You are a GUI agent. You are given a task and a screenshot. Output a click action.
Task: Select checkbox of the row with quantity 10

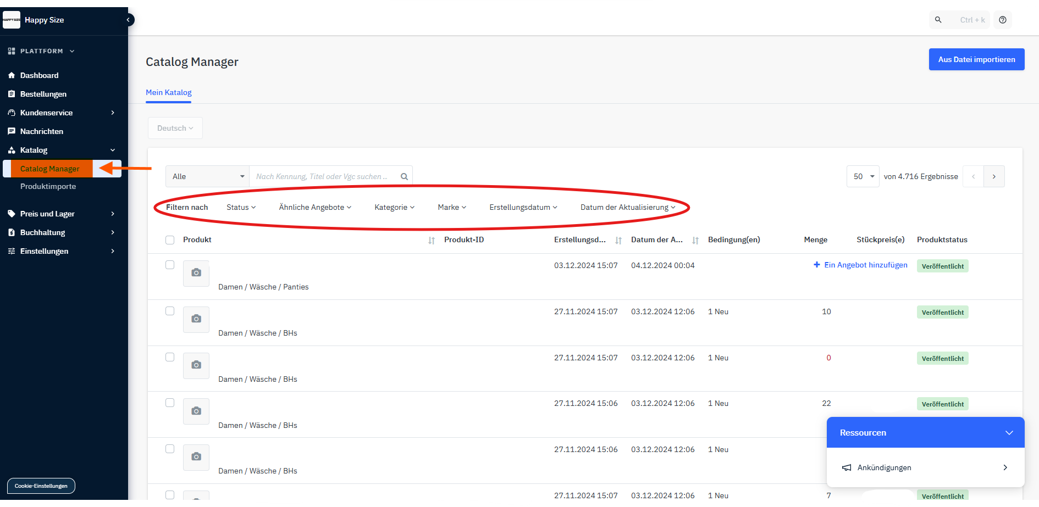(170, 311)
